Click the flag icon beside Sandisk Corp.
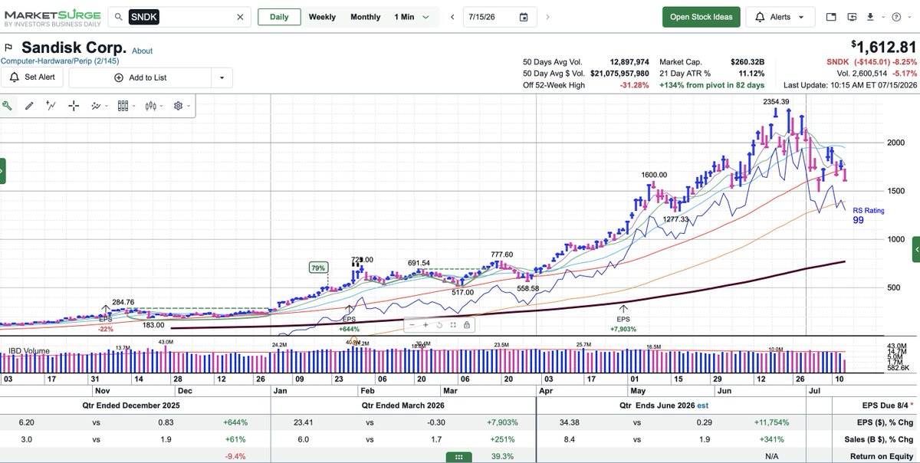The height and width of the screenshot is (463, 920). coord(8,48)
